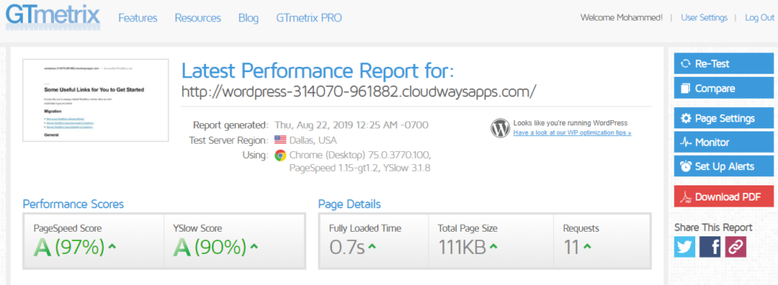This screenshot has width=778, height=285.
Task: Click the YSlow Score up arrow
Action: pos(254,246)
